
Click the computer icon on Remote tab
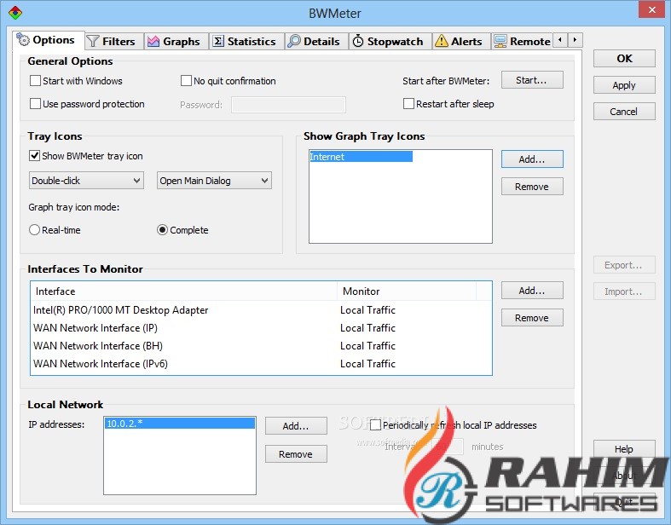500,42
